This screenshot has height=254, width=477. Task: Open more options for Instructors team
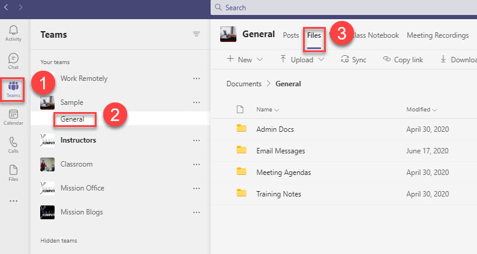[197, 140]
